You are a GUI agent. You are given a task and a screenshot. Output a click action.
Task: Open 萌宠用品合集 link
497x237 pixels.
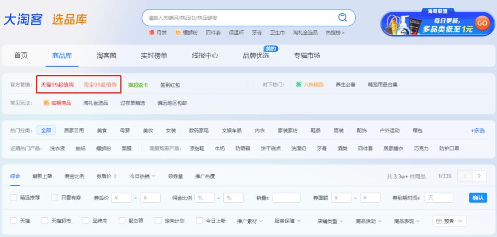(x=382, y=84)
